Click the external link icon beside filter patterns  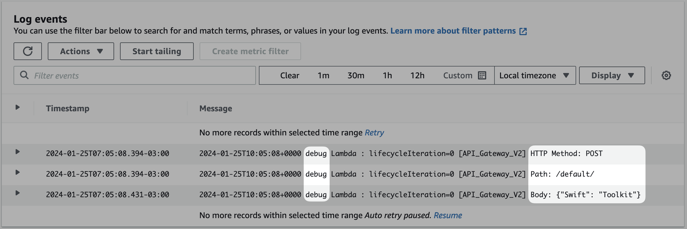[x=523, y=31]
